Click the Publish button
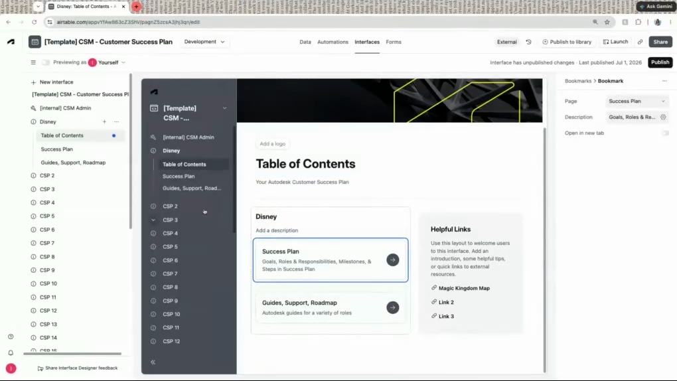The width and height of the screenshot is (677, 381). click(x=660, y=62)
